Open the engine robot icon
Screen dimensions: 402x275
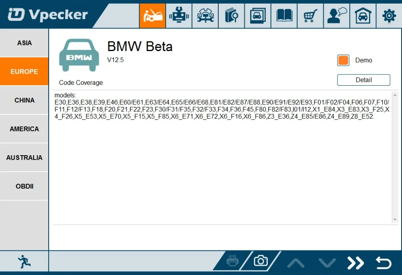[179, 16]
